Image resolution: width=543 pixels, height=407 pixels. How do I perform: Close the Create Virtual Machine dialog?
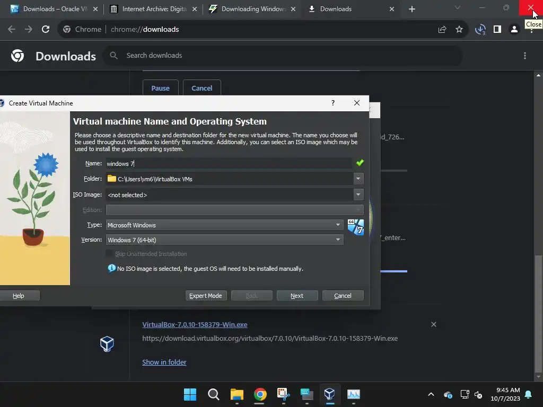(x=357, y=103)
